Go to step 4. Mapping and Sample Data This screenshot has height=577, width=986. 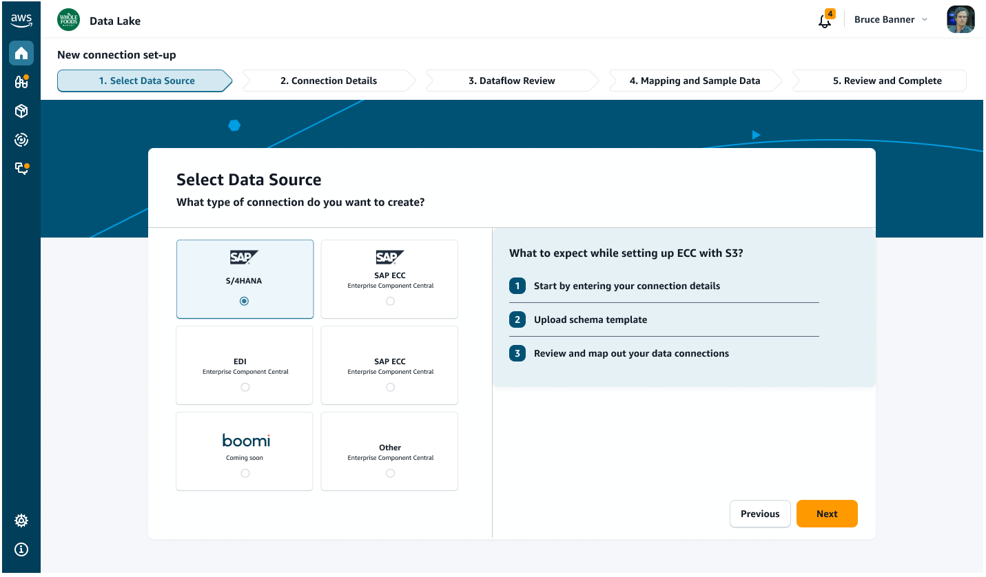[695, 81]
